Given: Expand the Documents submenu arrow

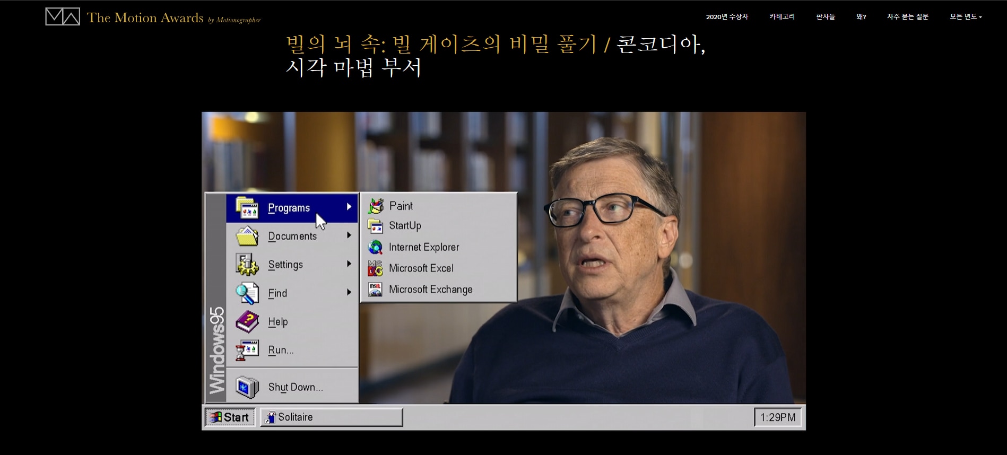Looking at the screenshot, I should point(349,235).
